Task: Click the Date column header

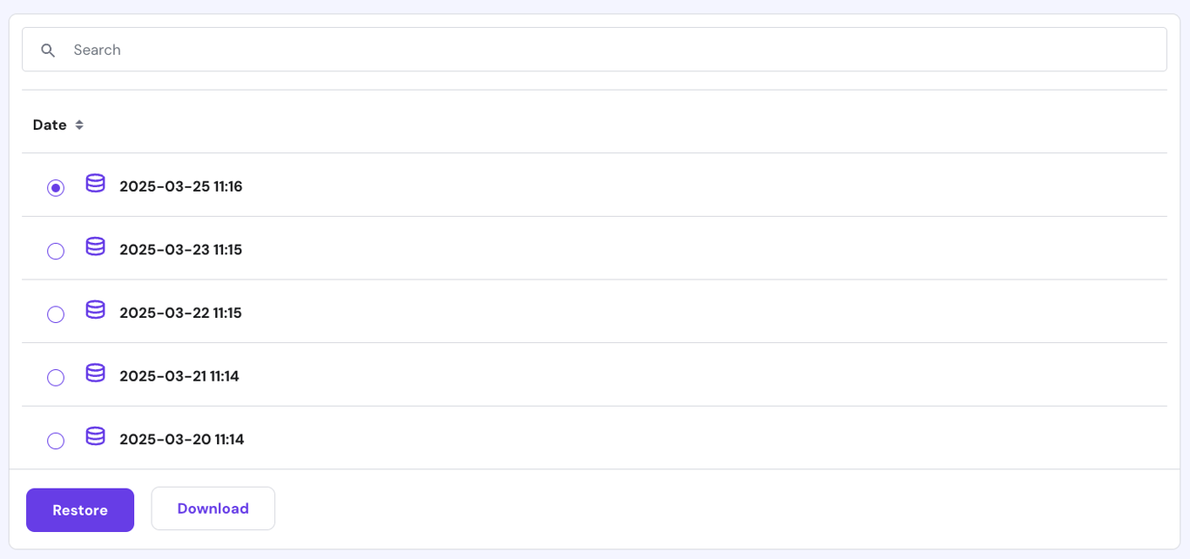Action: pos(48,125)
